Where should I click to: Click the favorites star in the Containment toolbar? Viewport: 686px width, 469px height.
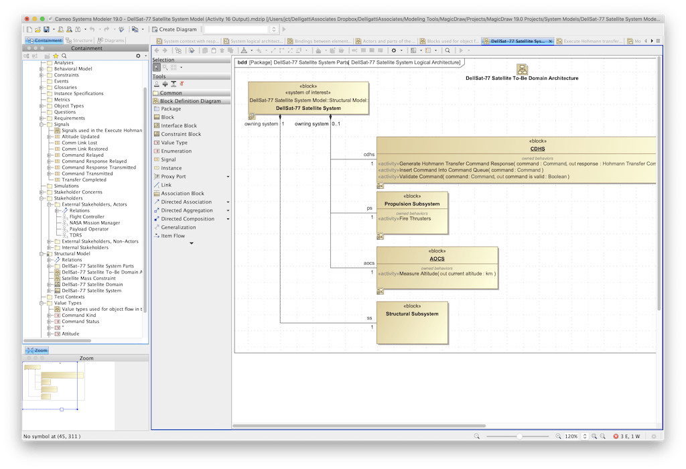pos(56,56)
